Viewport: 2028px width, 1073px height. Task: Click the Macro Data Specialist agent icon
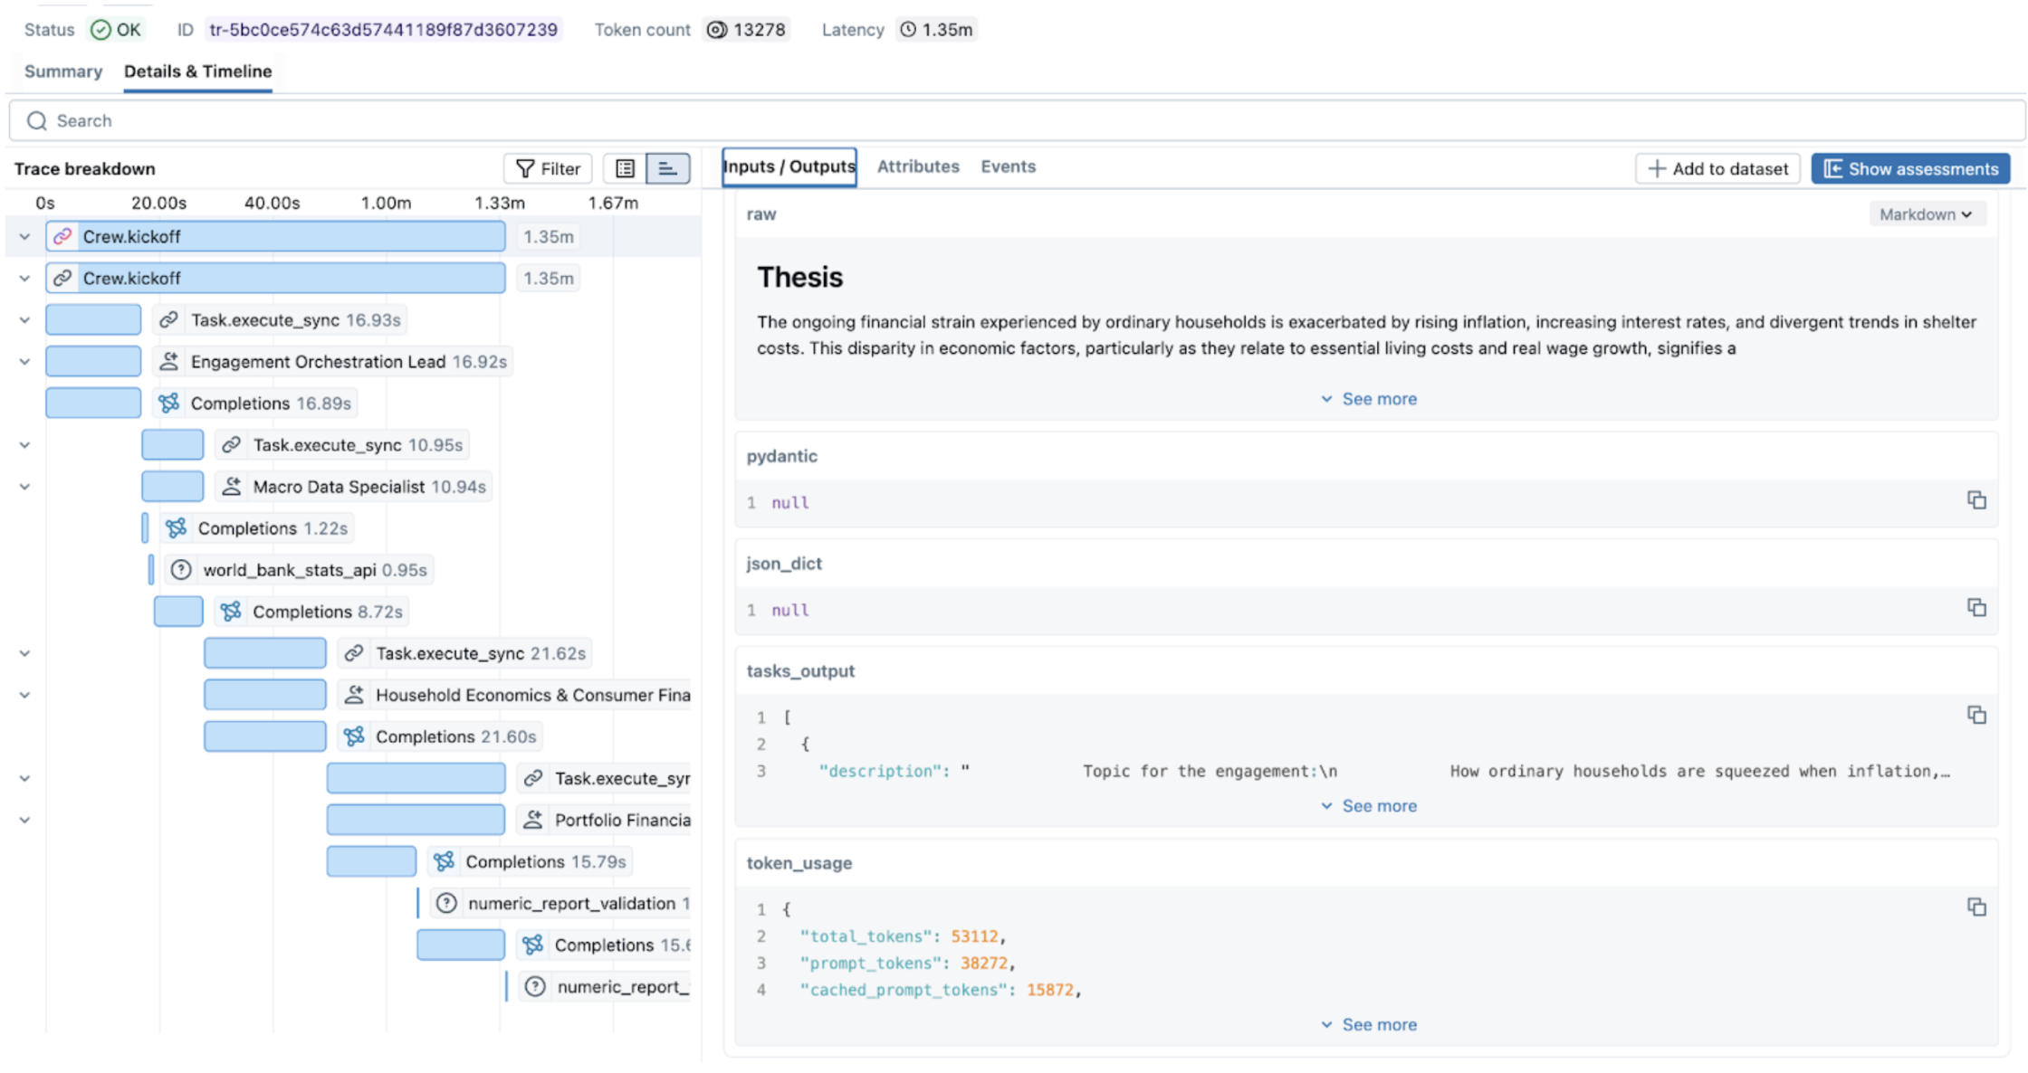click(x=231, y=487)
